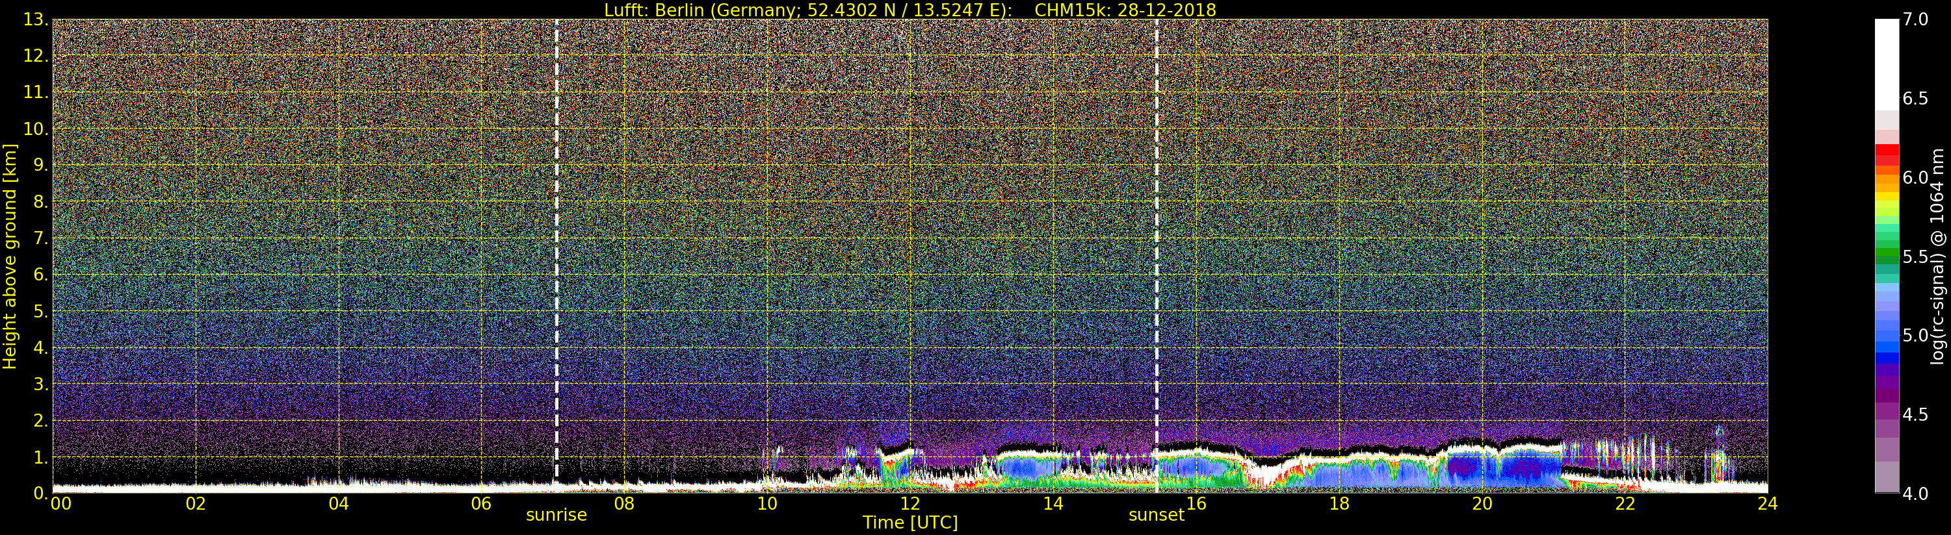The height and width of the screenshot is (535, 1951).
Task: Click the '10.' height tick label
Action: [x=36, y=129]
